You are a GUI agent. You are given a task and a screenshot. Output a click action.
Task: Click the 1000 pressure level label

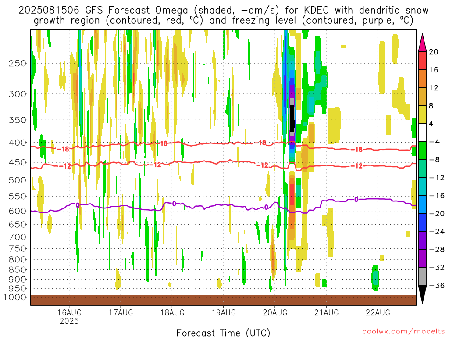click(x=14, y=297)
